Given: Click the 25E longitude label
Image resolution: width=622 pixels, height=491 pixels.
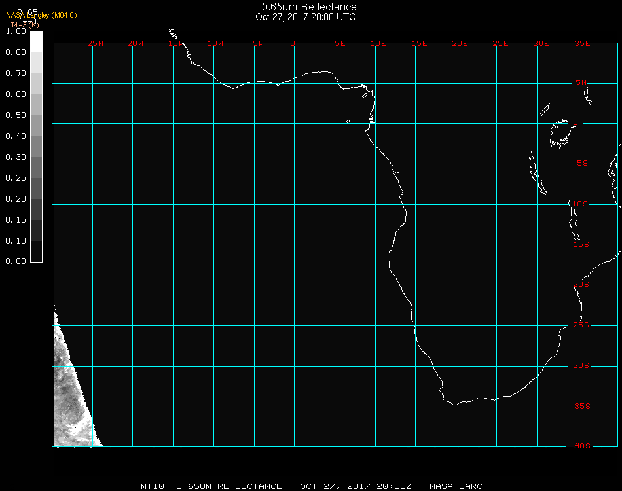Looking at the screenshot, I should tap(500, 43).
